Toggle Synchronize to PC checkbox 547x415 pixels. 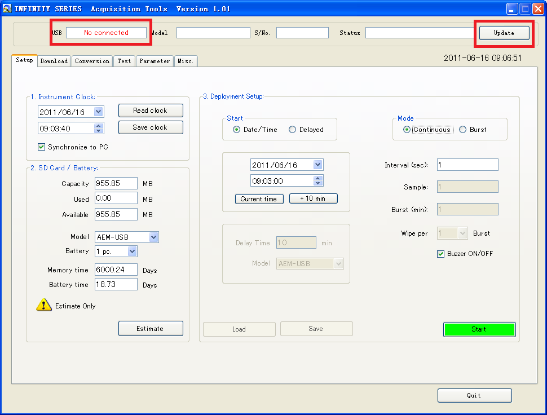point(41,147)
